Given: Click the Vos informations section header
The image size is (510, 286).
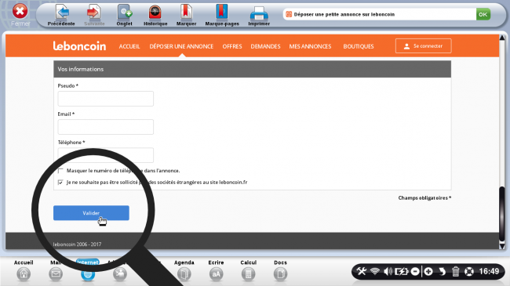Looking at the screenshot, I should (x=252, y=69).
